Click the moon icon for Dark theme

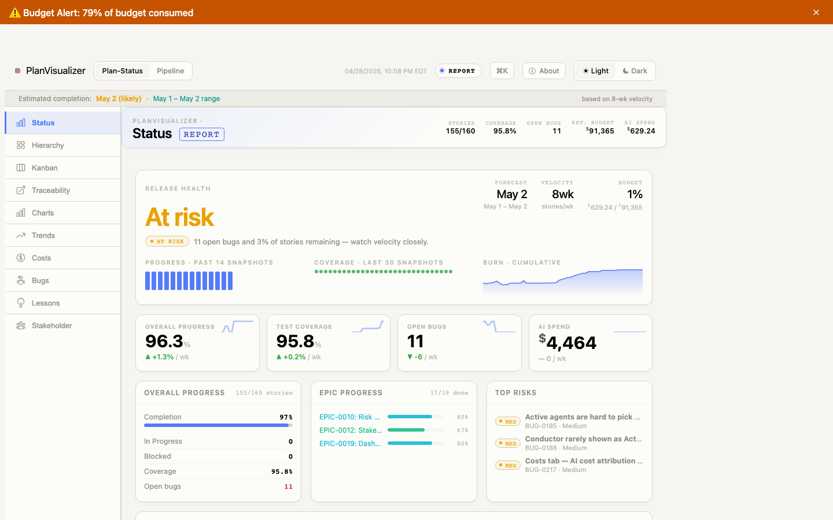(625, 71)
